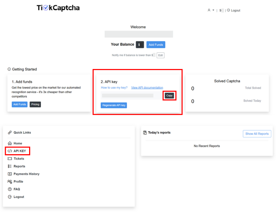Image resolution: width=276 pixels, height=220 pixels.
Task: Click the Payments History dollar icon
Action: 10,174
